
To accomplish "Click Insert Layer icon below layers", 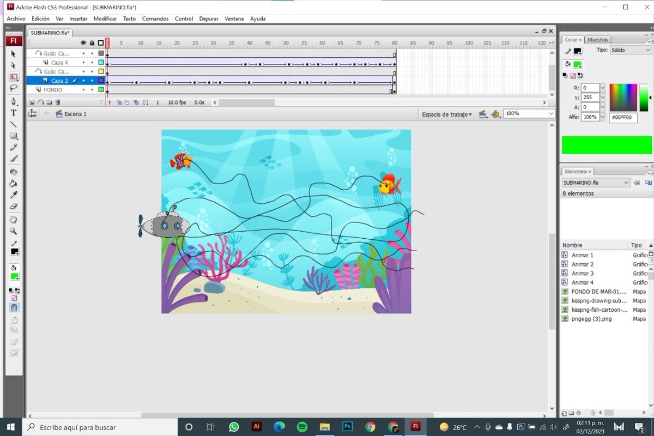I will click(32, 102).
